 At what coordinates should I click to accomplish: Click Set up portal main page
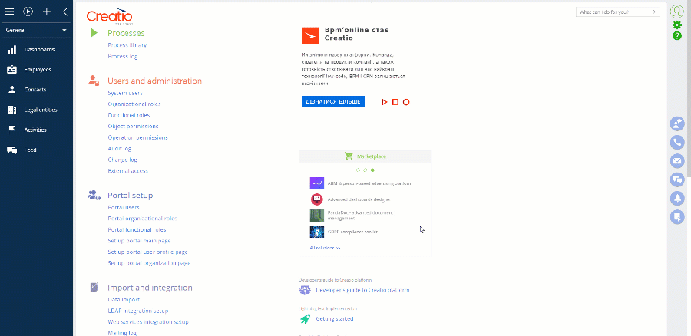tap(139, 241)
